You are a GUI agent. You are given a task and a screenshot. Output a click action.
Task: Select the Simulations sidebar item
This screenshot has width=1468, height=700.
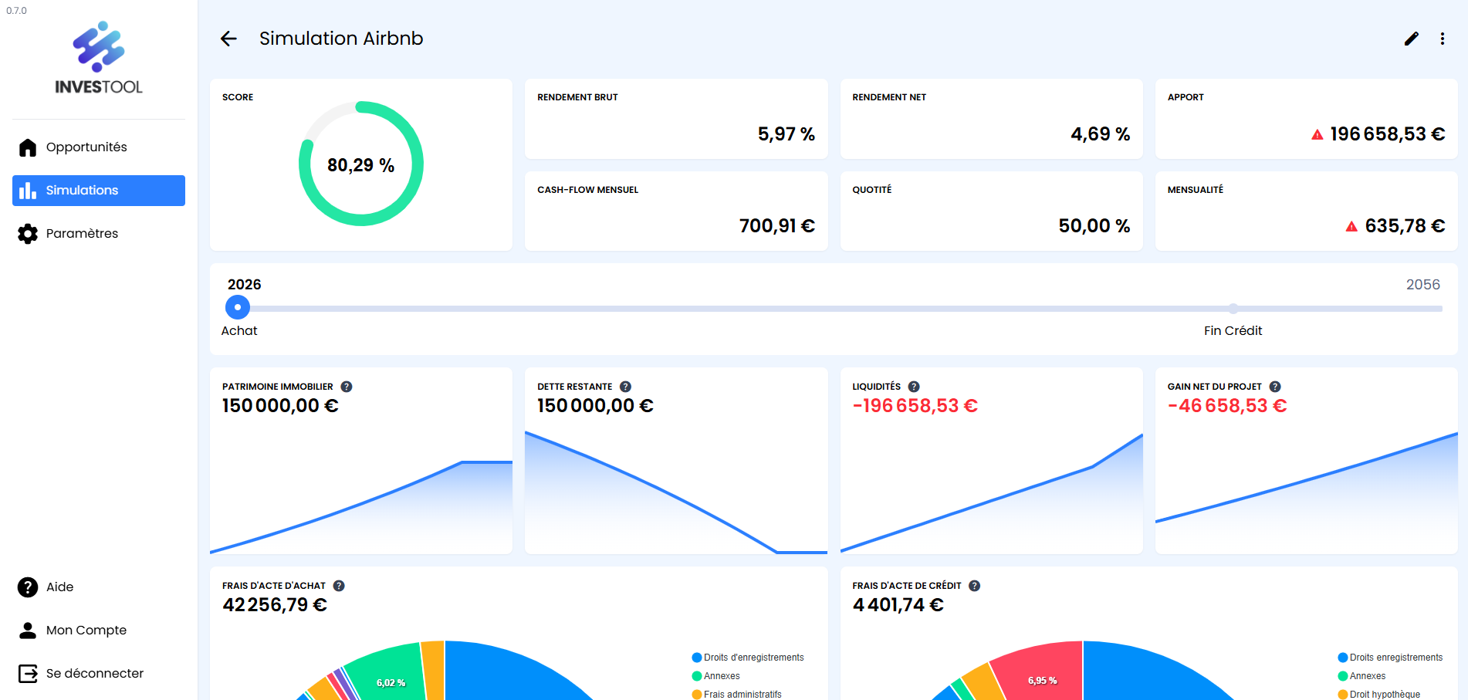tap(99, 191)
